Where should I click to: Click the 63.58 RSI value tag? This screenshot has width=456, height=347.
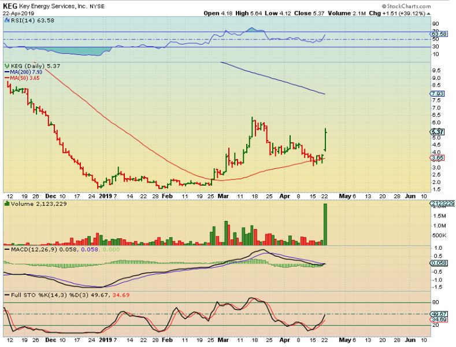pyautogui.click(x=439, y=34)
